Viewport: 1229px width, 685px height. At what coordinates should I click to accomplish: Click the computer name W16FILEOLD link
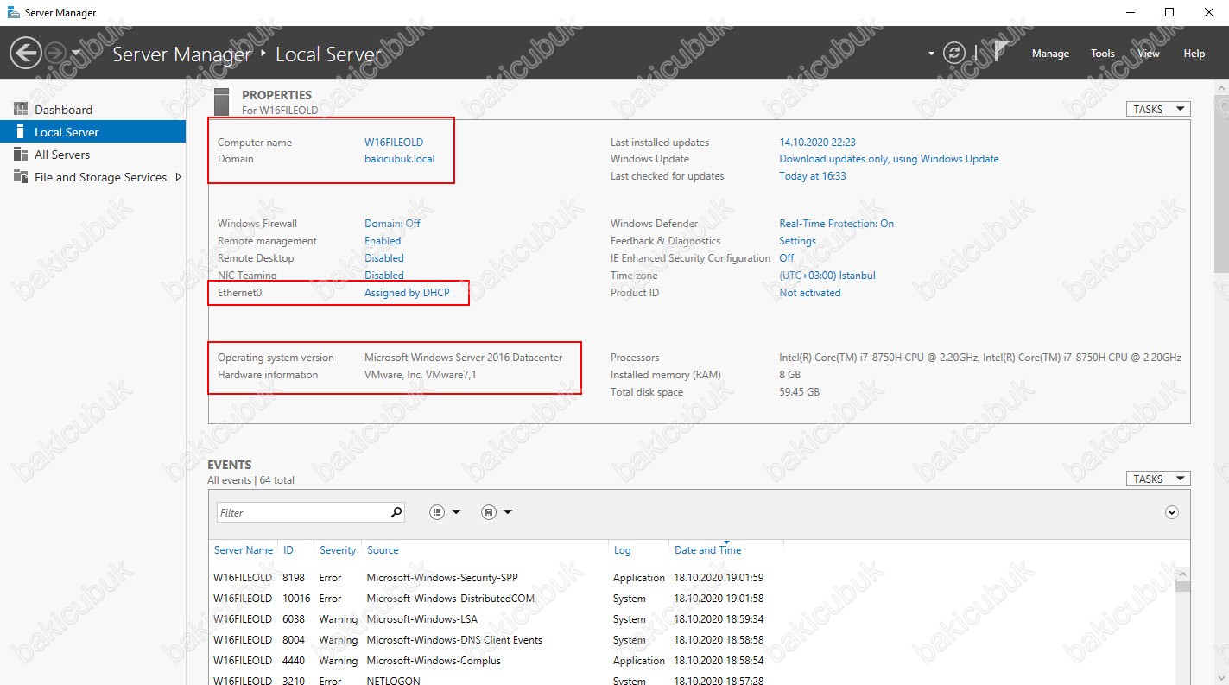(394, 143)
